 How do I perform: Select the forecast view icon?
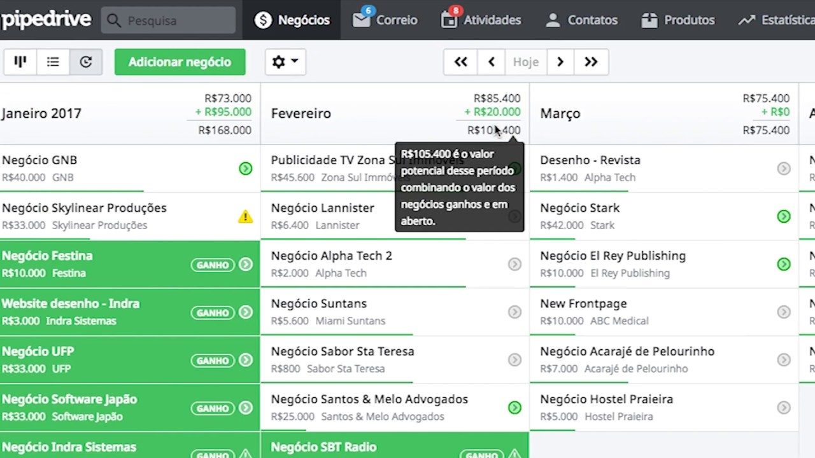pos(86,62)
